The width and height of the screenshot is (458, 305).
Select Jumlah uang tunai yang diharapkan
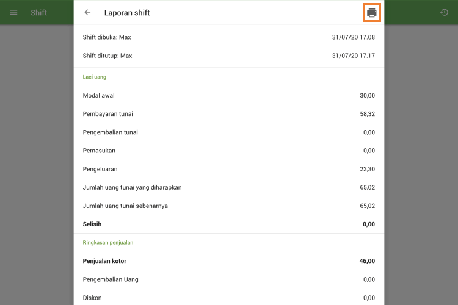pos(228,187)
